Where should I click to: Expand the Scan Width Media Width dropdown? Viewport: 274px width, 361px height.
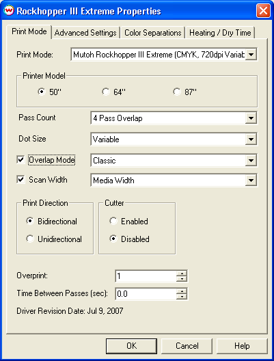pos(251,180)
